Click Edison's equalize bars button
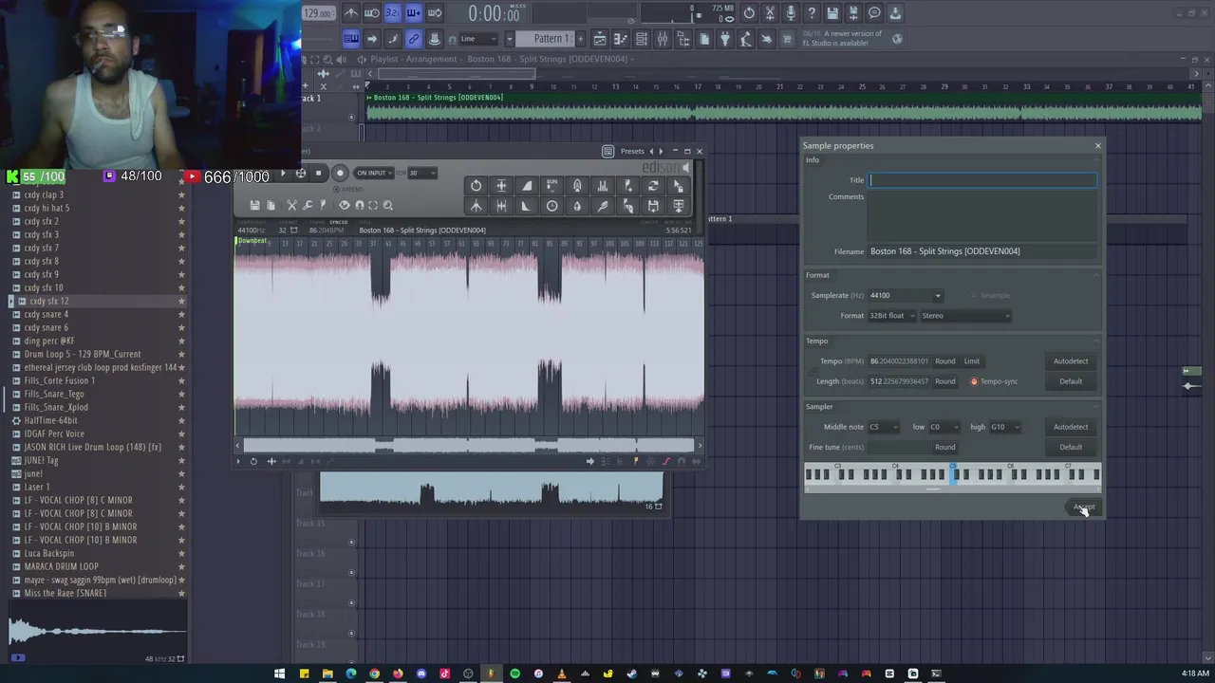This screenshot has height=683, width=1215. tap(603, 186)
